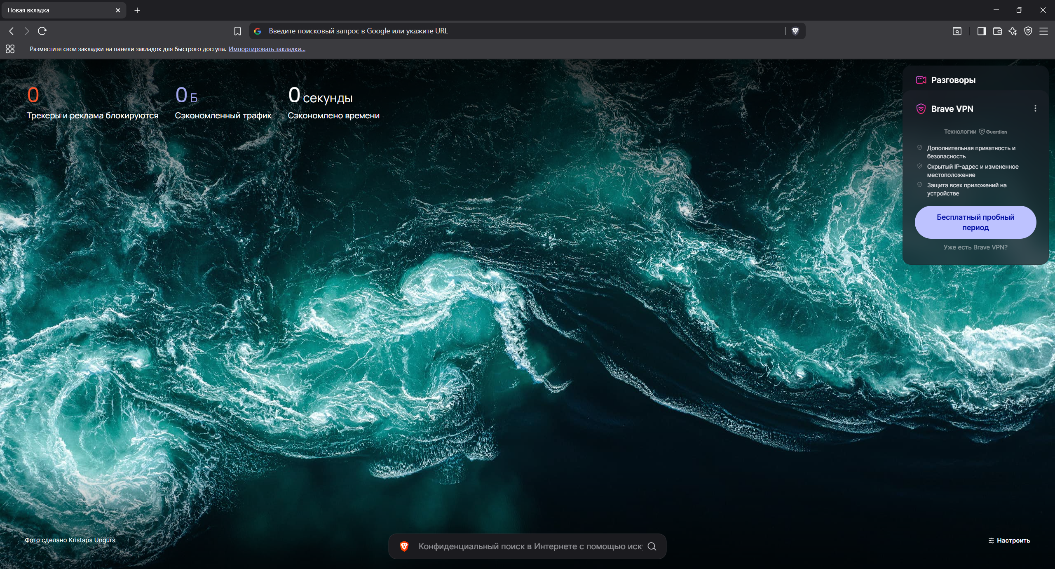
Task: Select the Новая вкладка tab
Action: coord(58,10)
